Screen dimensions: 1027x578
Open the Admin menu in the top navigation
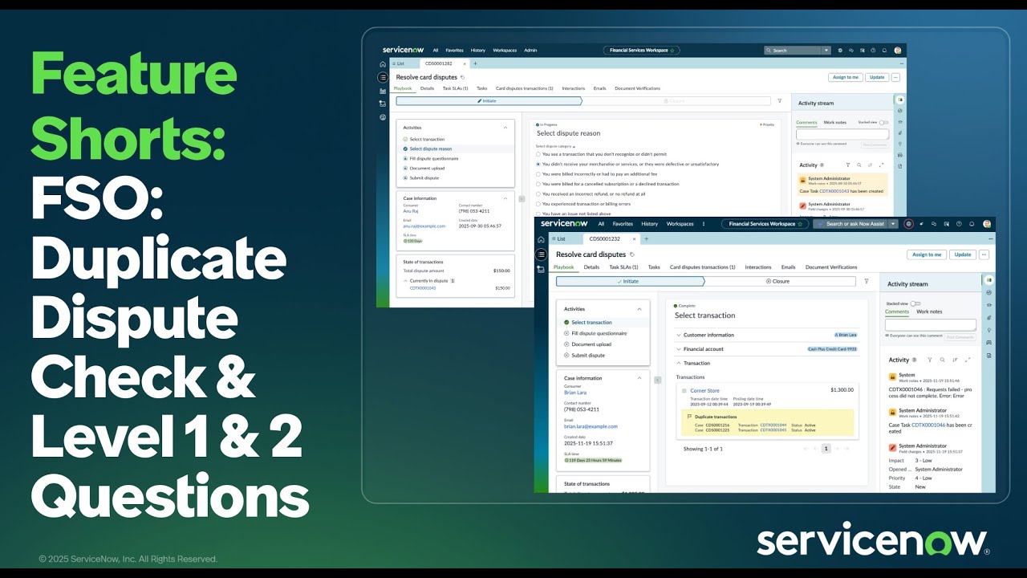click(x=530, y=50)
